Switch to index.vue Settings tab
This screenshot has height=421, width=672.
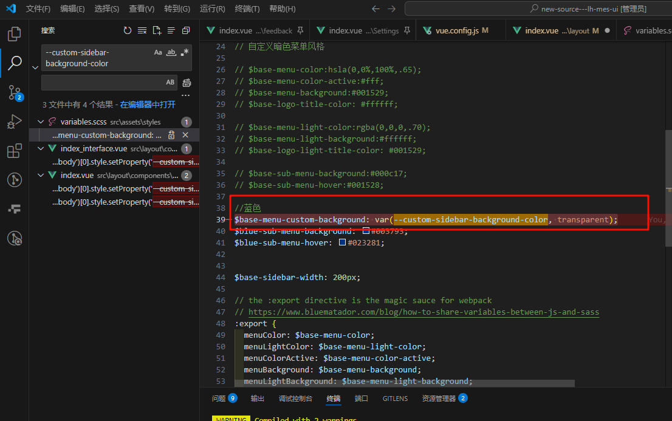tap(363, 30)
